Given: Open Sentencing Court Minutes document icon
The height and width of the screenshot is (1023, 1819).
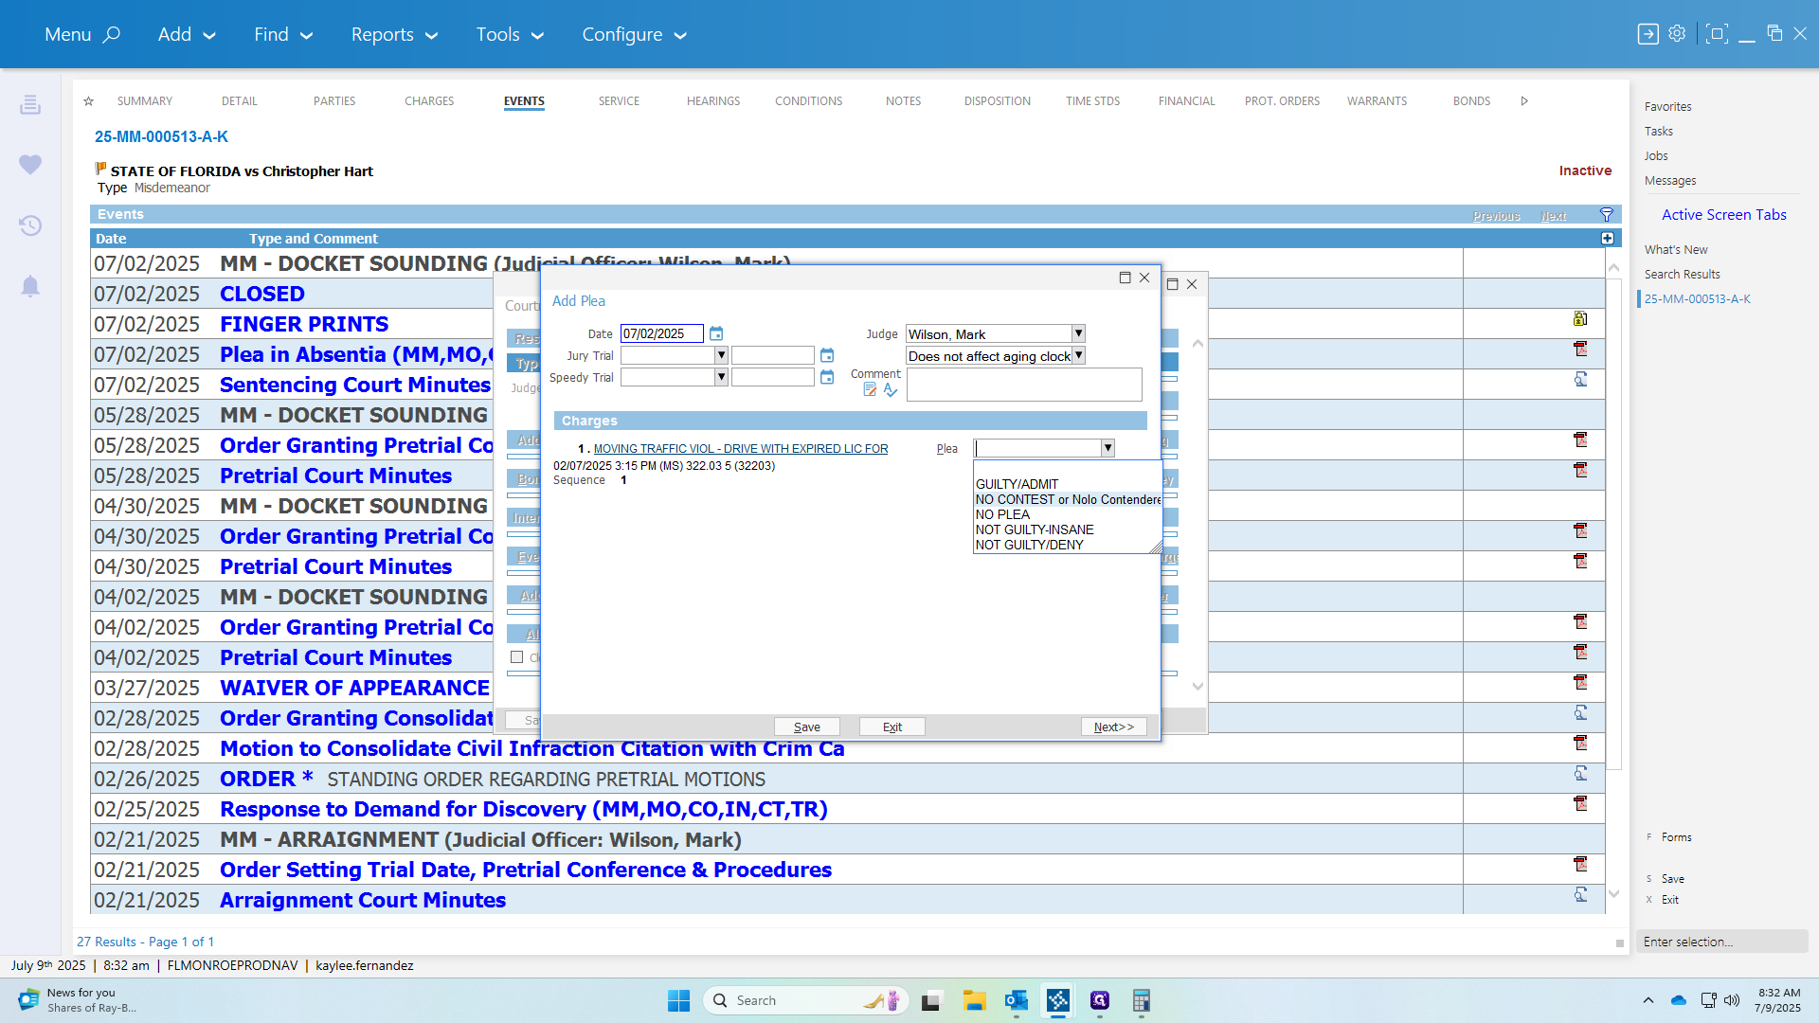Looking at the screenshot, I should [1580, 380].
